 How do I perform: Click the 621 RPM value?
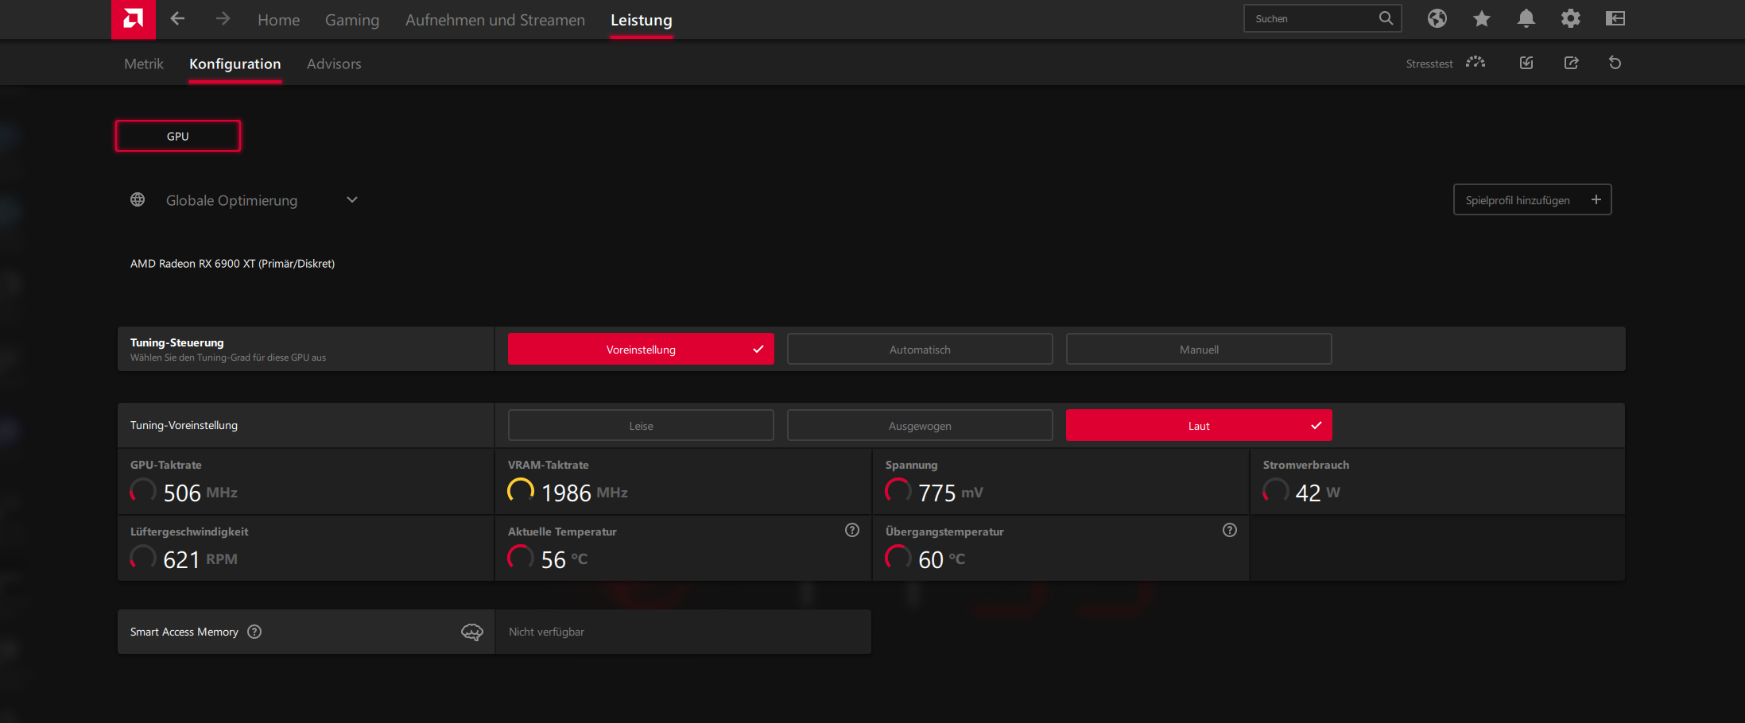click(x=200, y=559)
